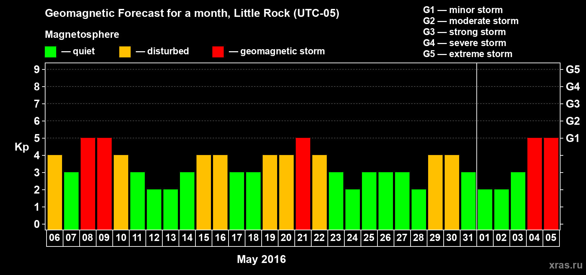Select the green bar for next-month day 02
This screenshot has height=275, width=586.
pyautogui.click(x=502, y=210)
